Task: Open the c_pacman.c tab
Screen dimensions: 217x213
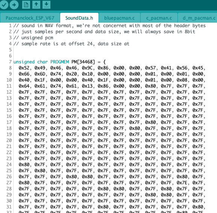Action: click(x=159, y=18)
